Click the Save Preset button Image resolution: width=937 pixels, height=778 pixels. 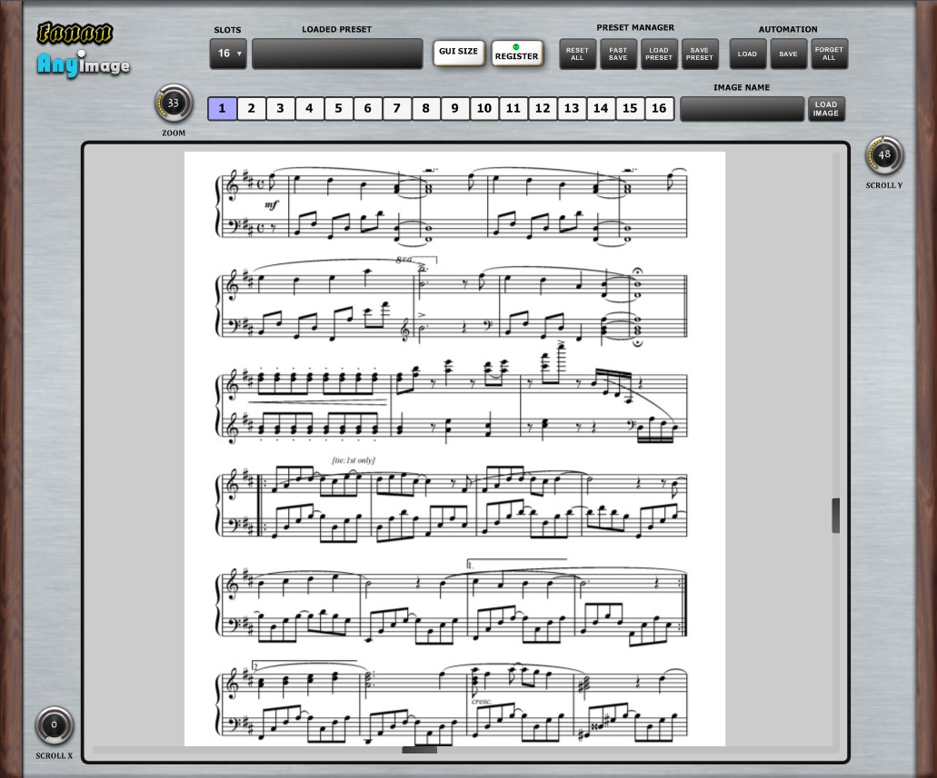(x=699, y=54)
